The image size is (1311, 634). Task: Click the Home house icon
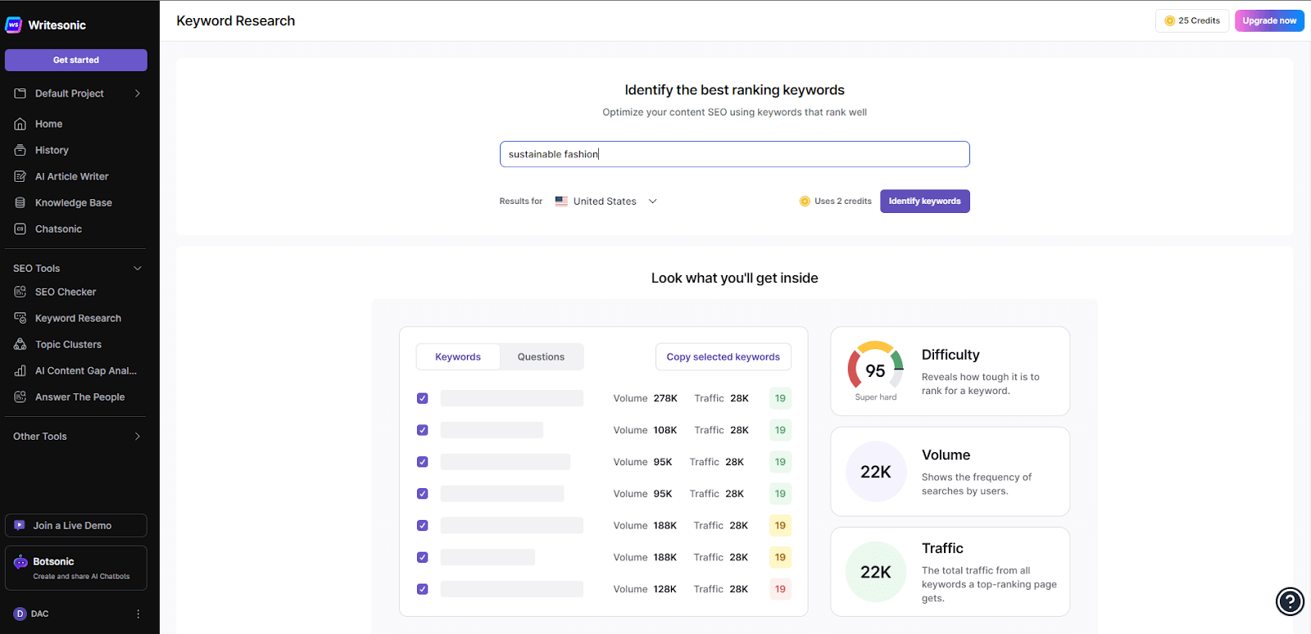click(x=20, y=124)
